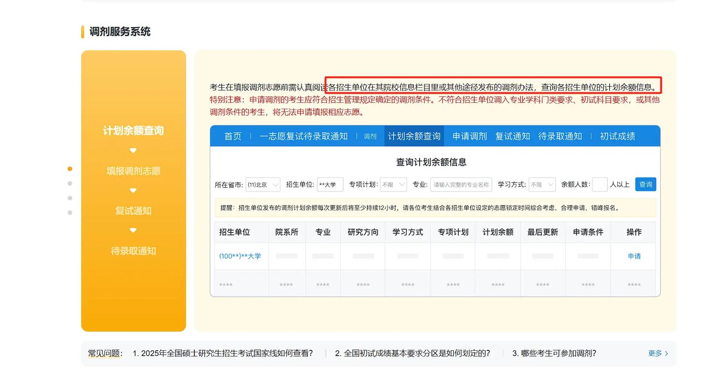
Task: Open the 专项计划 dropdown showing 不限
Action: coord(393,184)
